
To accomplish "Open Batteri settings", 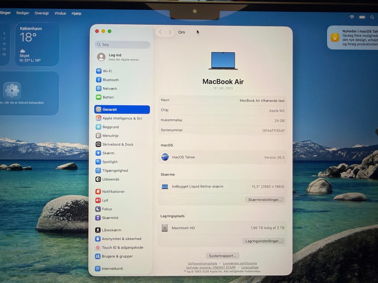I will click(105, 97).
